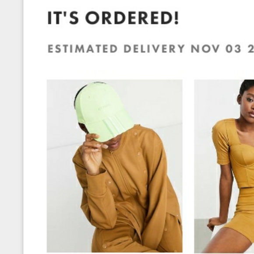This screenshot has width=254, height=254.
Task: Open the mustard crop top product thumbnail
Action: (x=224, y=166)
